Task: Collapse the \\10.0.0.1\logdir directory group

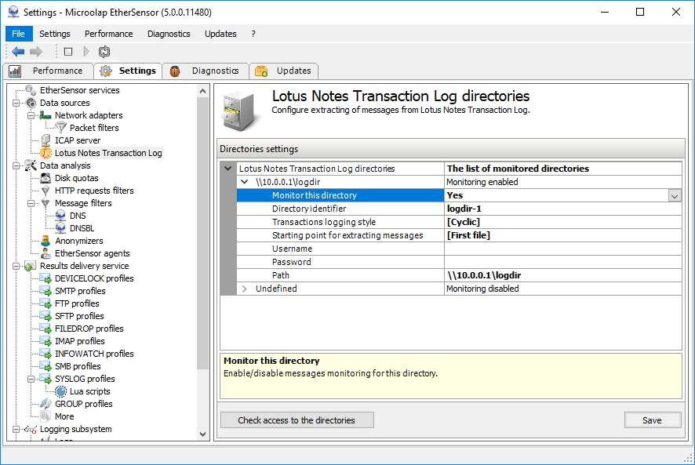Action: click(244, 182)
